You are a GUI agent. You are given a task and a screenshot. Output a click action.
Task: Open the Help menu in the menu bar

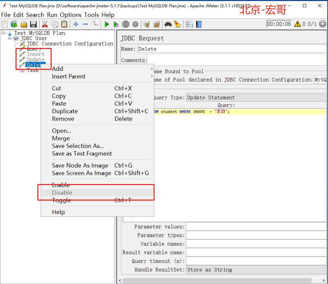coord(108,15)
